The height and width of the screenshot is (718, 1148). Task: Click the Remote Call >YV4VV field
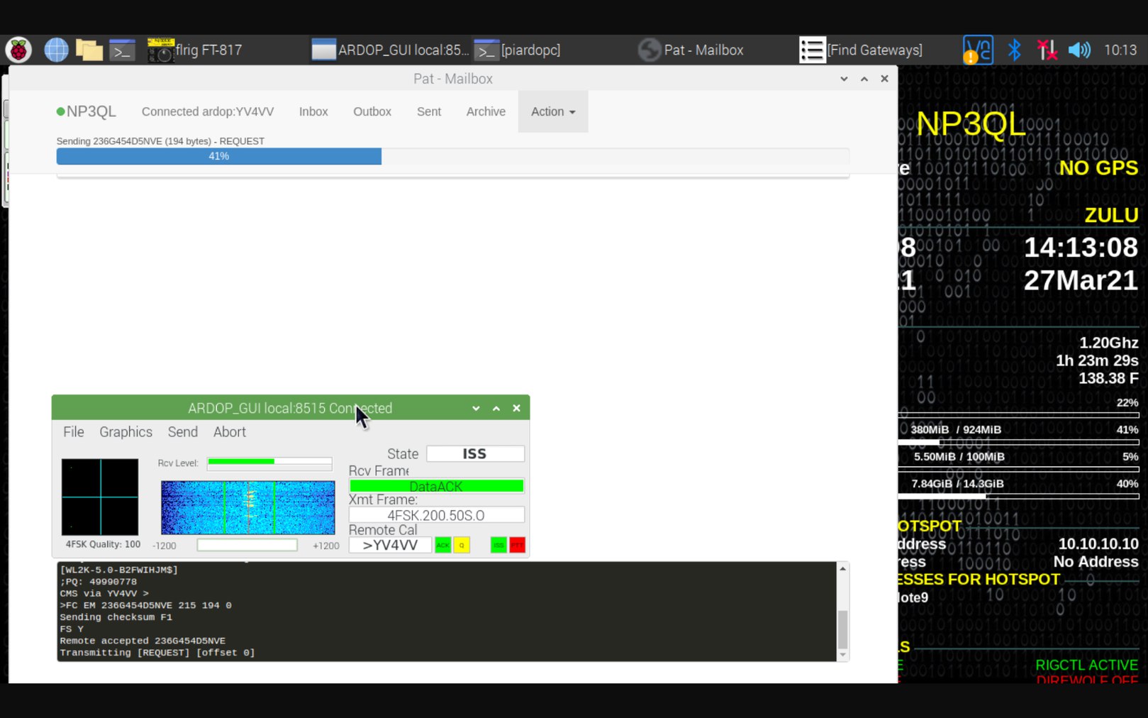pos(390,545)
